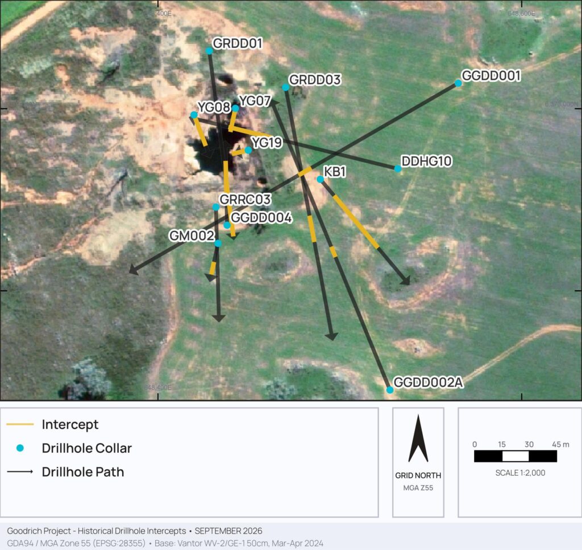The height and width of the screenshot is (550, 582).
Task: Click the DDHG10 label text
Action: click(x=426, y=161)
